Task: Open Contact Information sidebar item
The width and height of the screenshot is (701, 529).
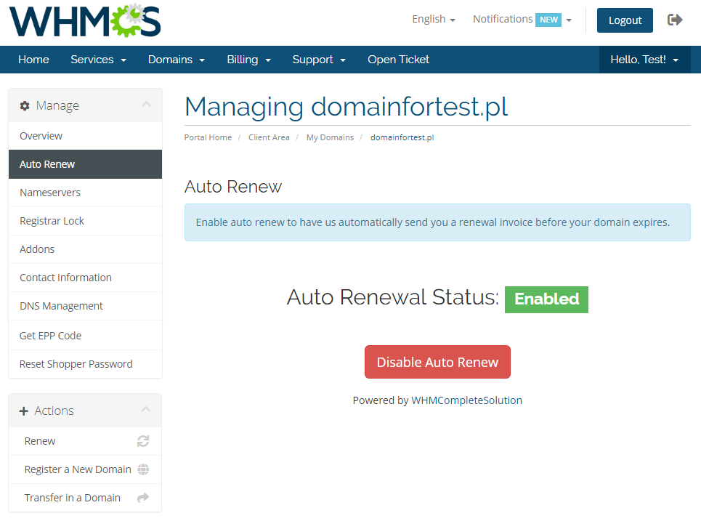Action: pos(85,278)
